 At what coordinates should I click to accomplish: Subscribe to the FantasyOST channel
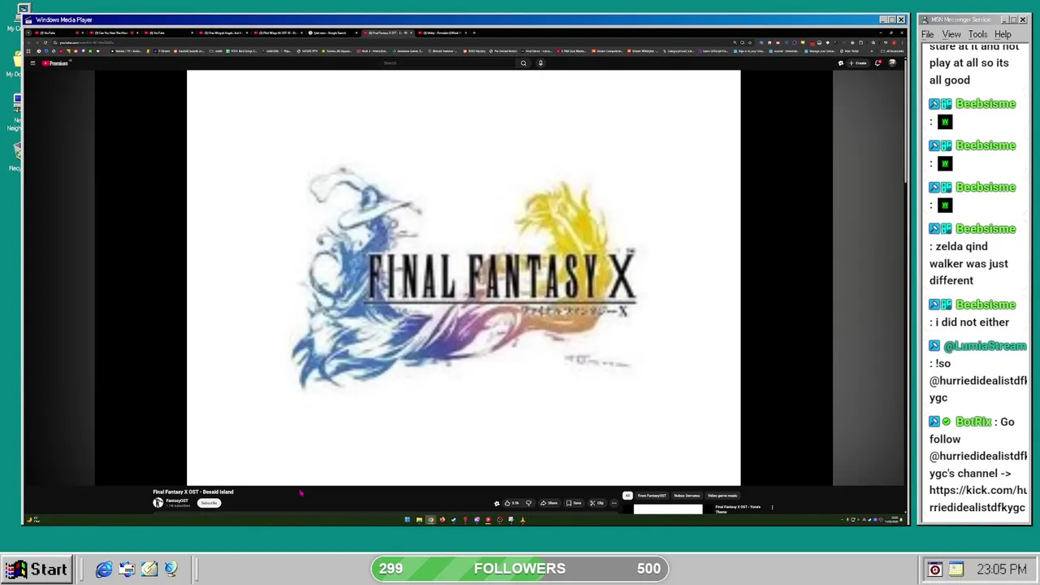pyautogui.click(x=209, y=503)
